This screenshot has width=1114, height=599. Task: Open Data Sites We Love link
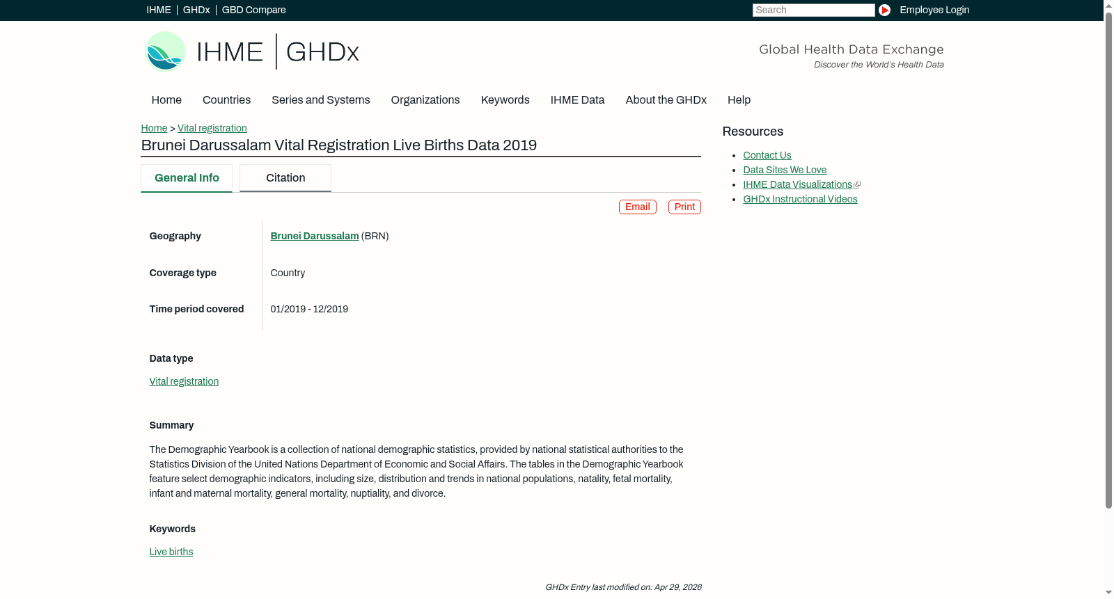[785, 170]
